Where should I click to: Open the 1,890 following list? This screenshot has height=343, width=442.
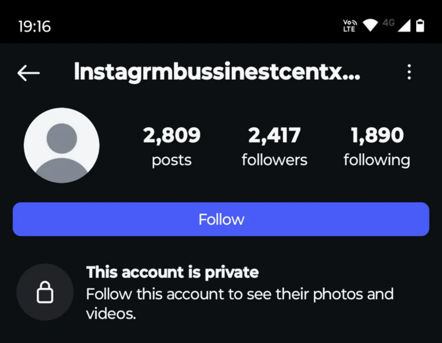[x=377, y=146]
